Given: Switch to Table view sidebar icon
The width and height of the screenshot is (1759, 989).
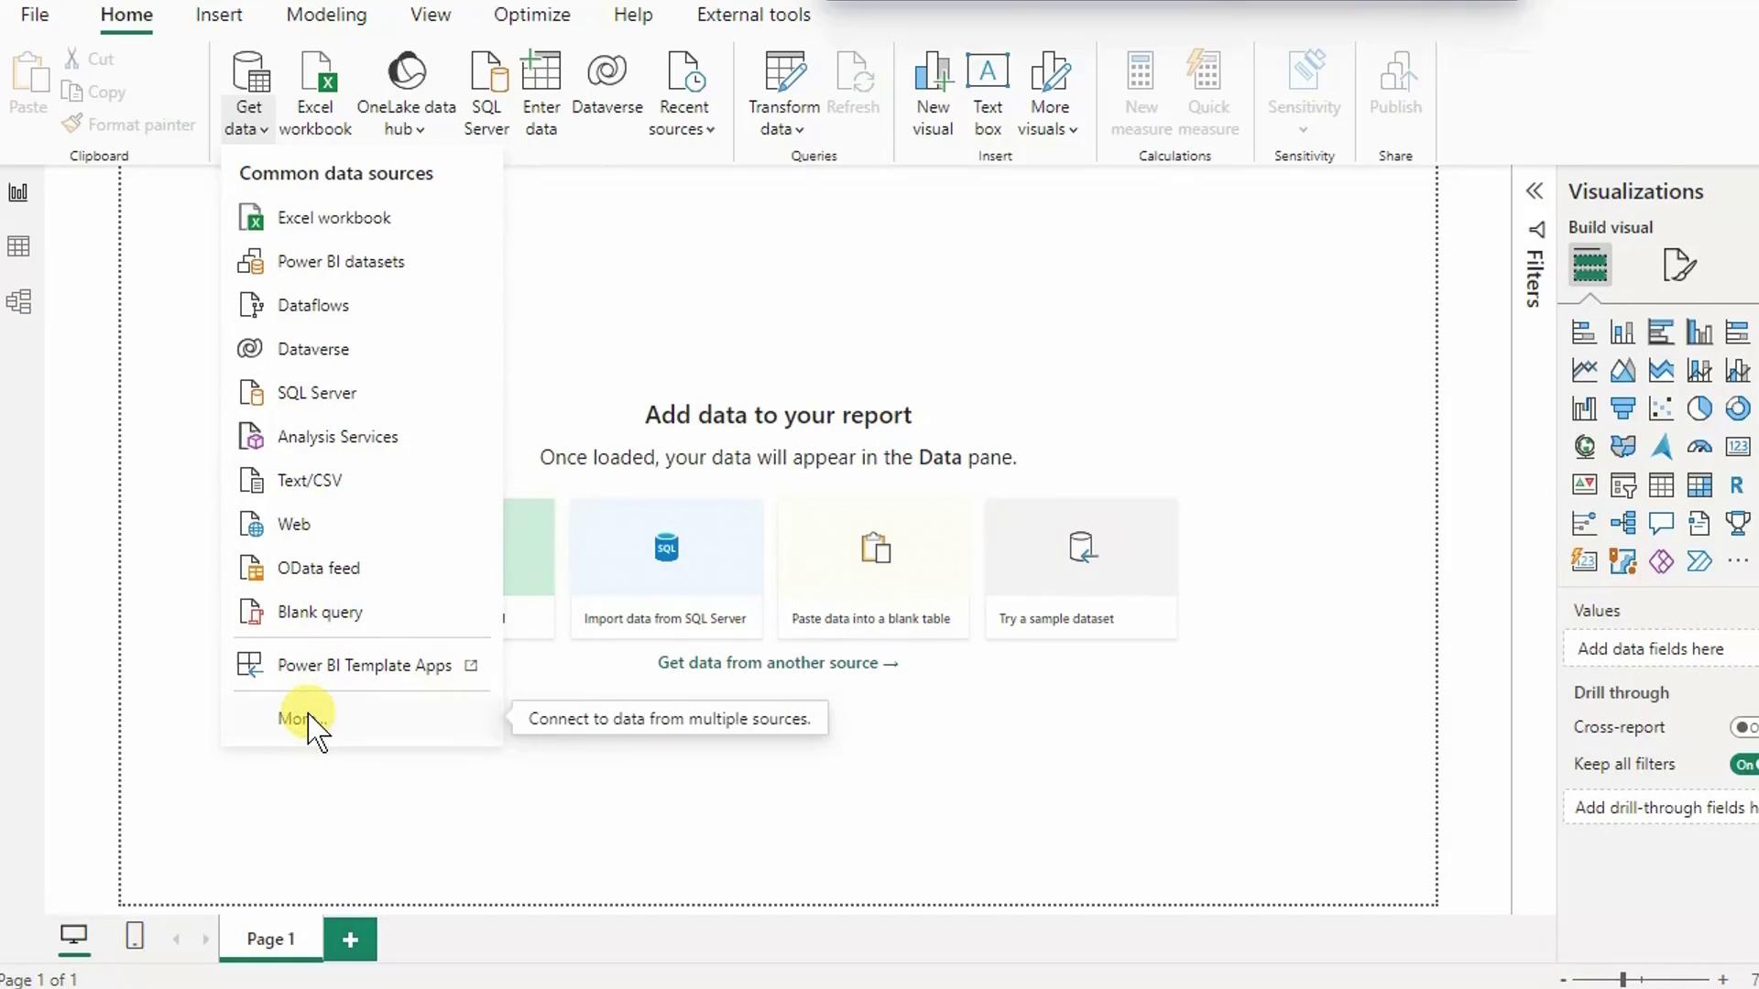Looking at the screenshot, I should coord(18,246).
